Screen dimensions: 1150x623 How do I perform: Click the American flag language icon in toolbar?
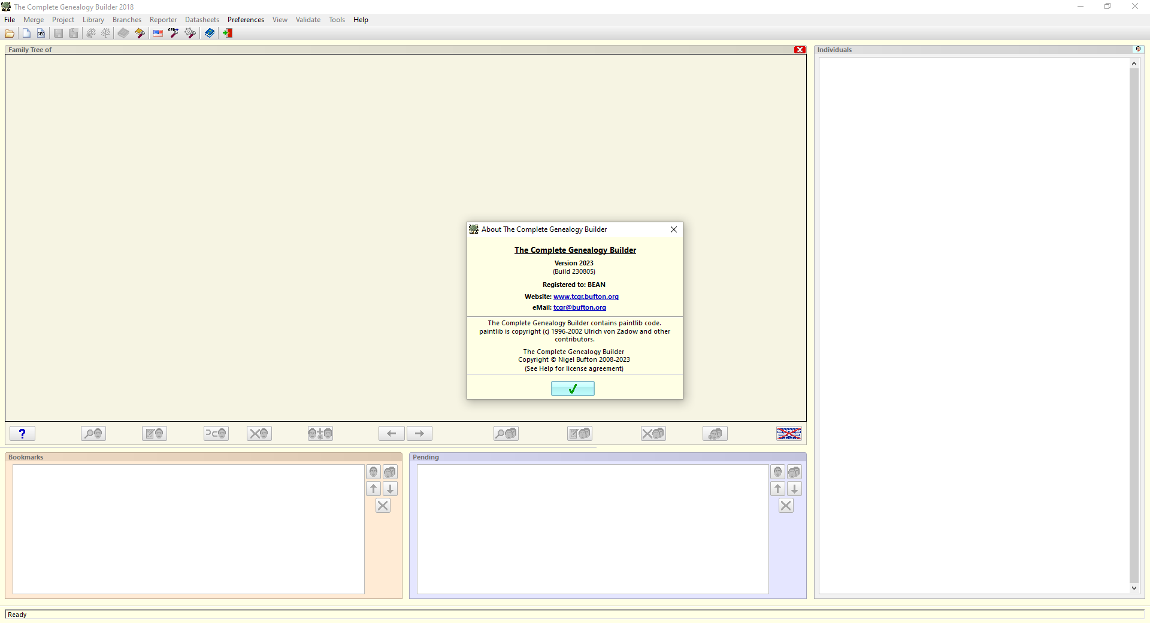pos(158,34)
